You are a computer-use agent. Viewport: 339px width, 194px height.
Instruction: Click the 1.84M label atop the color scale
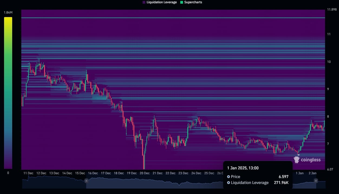pos(8,12)
